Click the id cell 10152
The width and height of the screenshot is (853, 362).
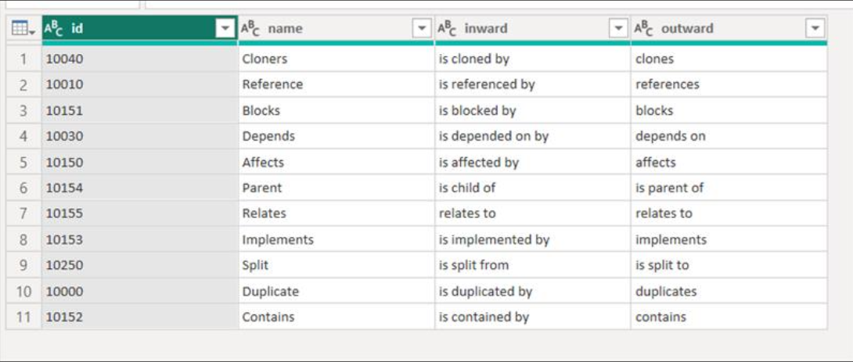[140, 317]
